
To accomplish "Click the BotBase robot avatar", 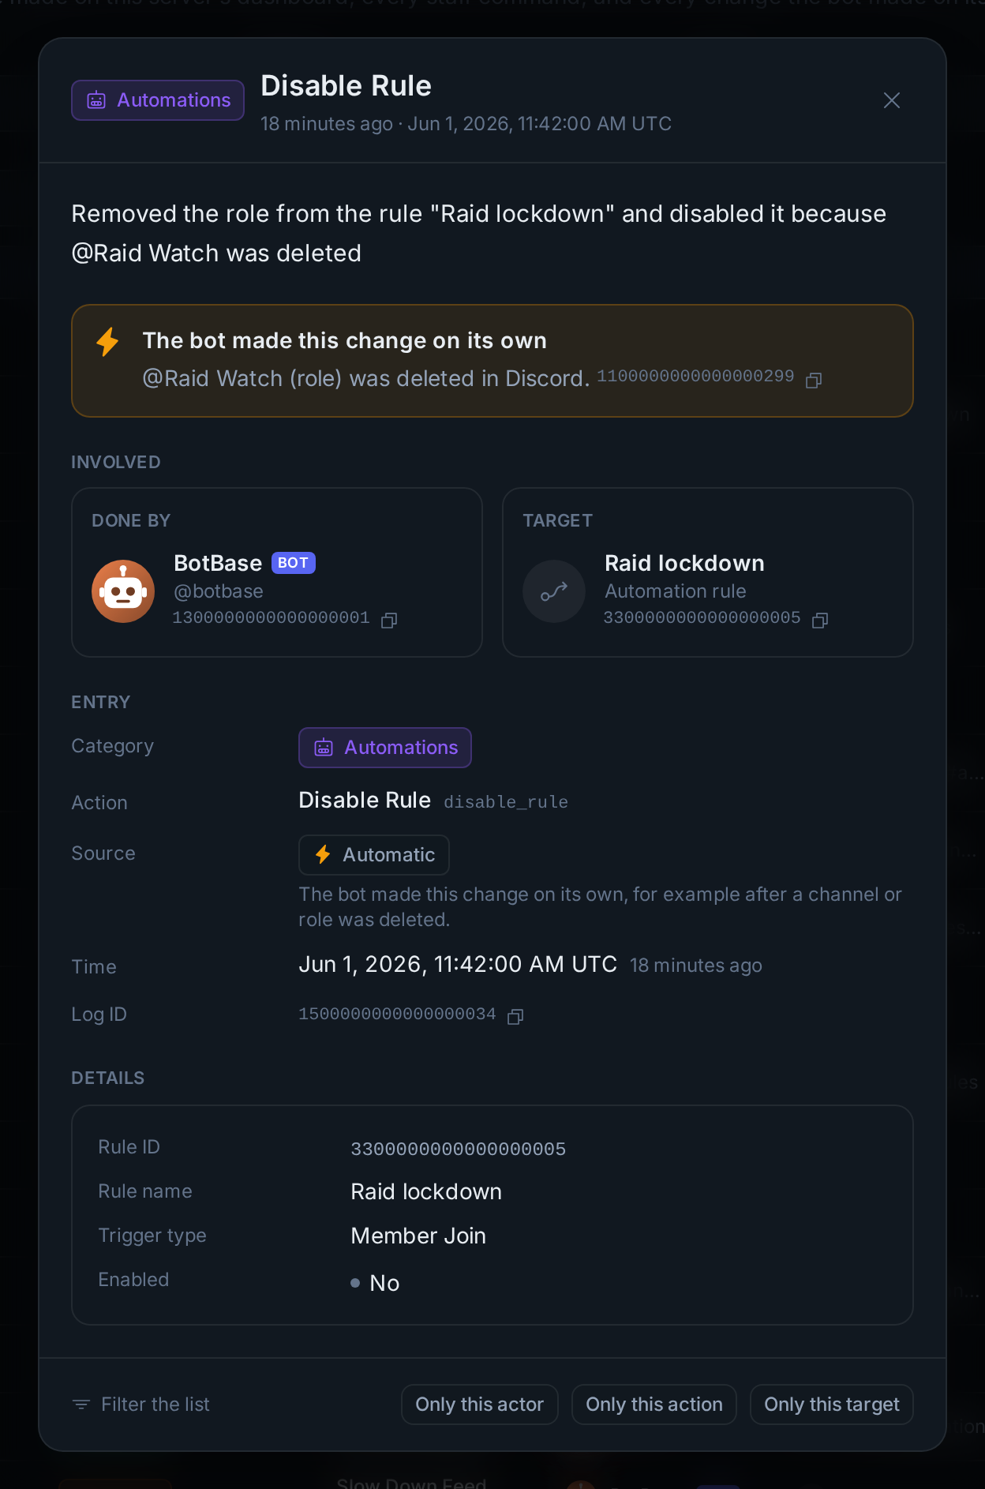I will coord(123,591).
